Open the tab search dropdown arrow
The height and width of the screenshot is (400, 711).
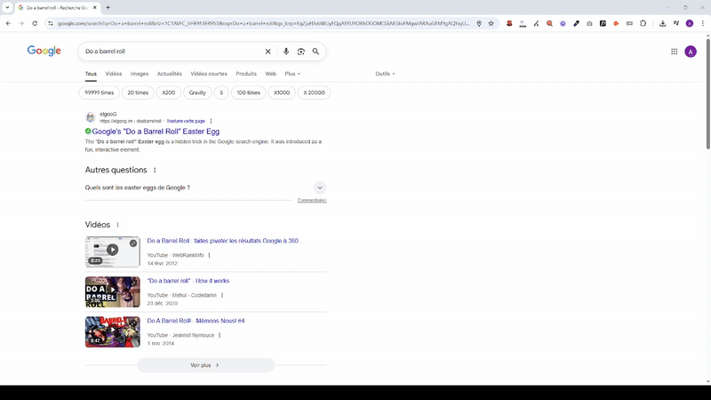point(7,7)
